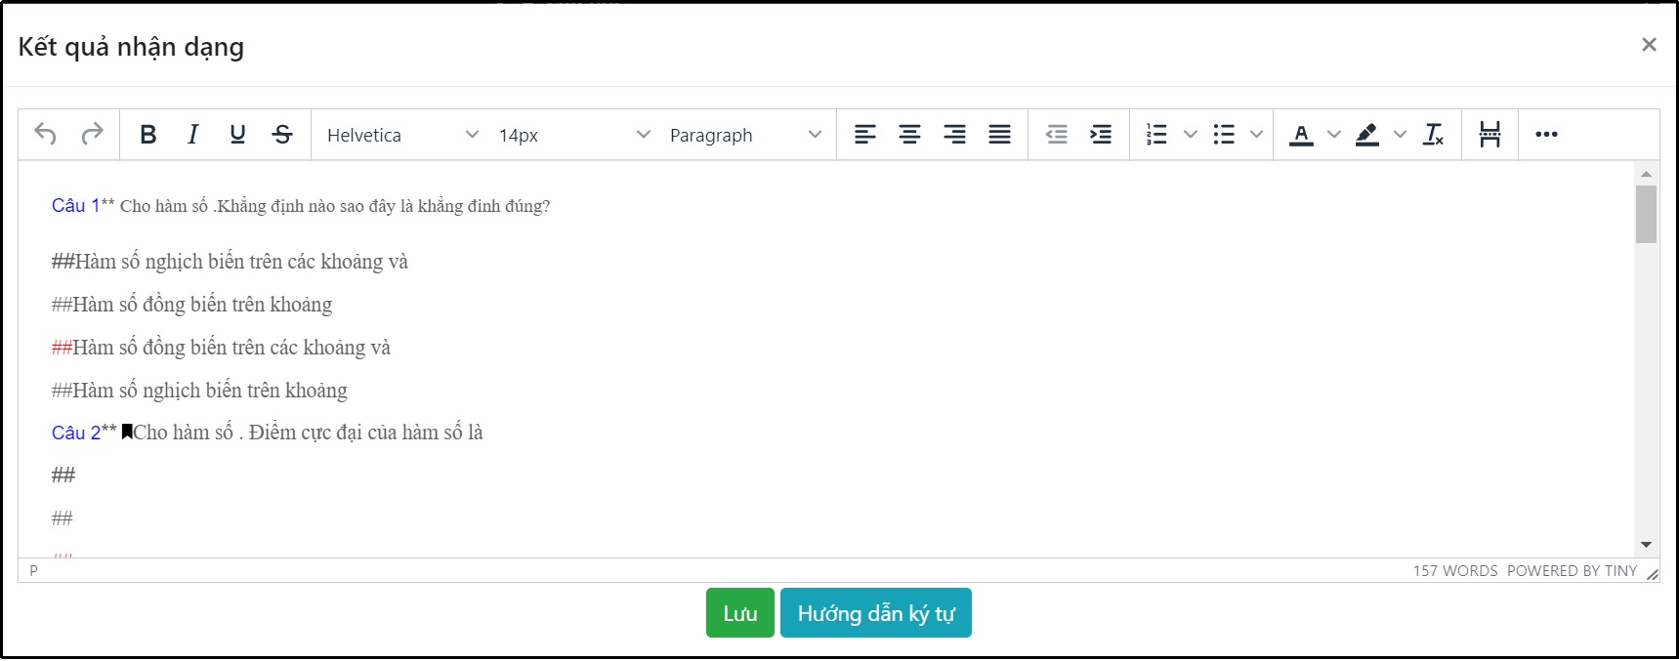This screenshot has width=1679, height=661.
Task: Toggle Italic formatting
Action: [x=193, y=135]
